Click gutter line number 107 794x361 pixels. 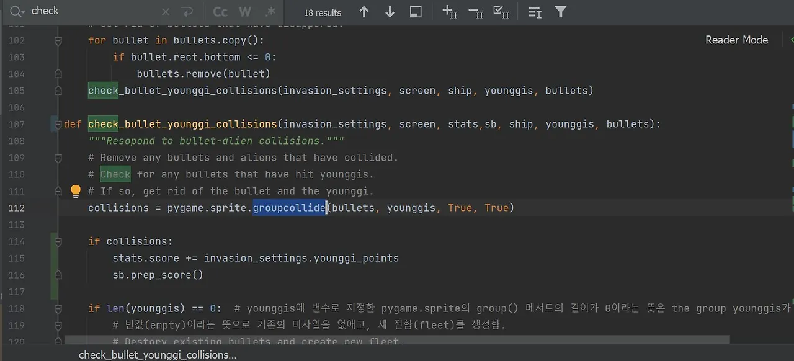tap(16, 124)
